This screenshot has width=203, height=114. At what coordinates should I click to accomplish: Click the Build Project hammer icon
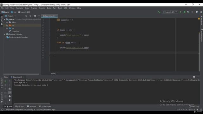coord(159,12)
